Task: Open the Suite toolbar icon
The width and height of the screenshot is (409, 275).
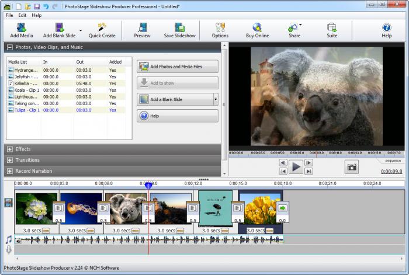Action: (x=332, y=30)
